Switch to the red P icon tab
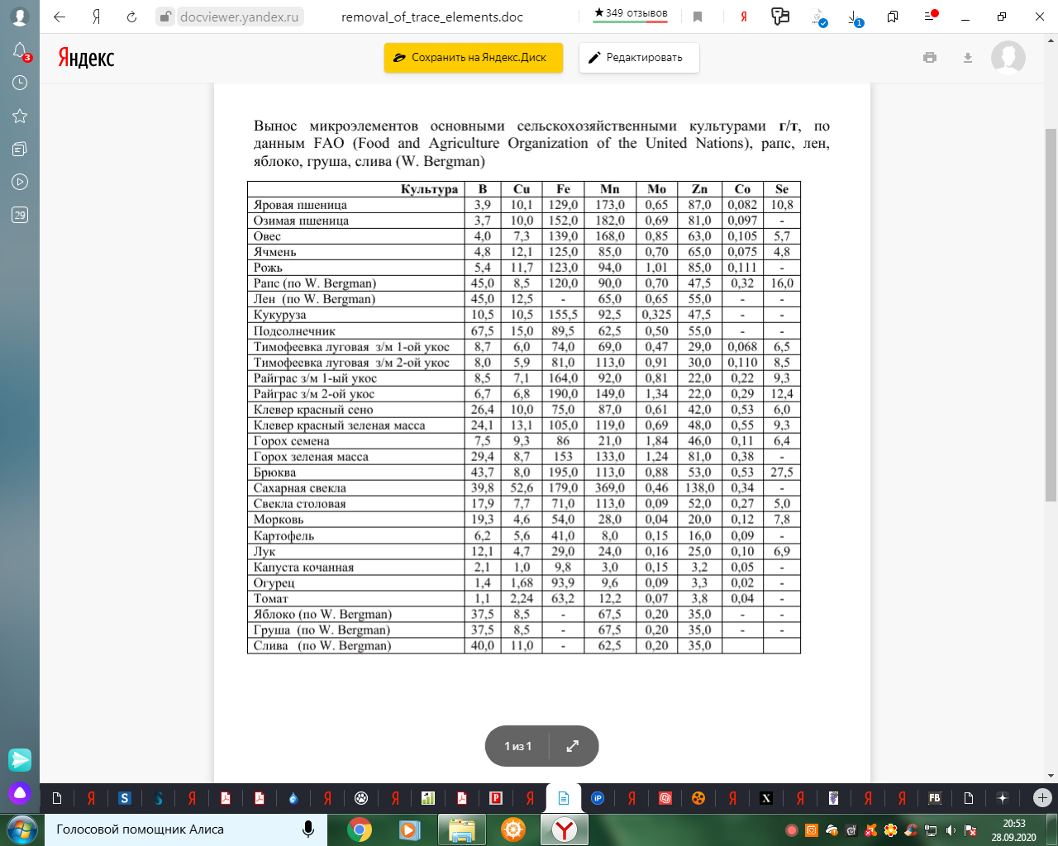 pyautogui.click(x=496, y=798)
